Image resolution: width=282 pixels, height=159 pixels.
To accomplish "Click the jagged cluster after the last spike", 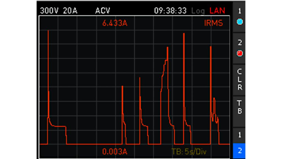I will [215, 113].
